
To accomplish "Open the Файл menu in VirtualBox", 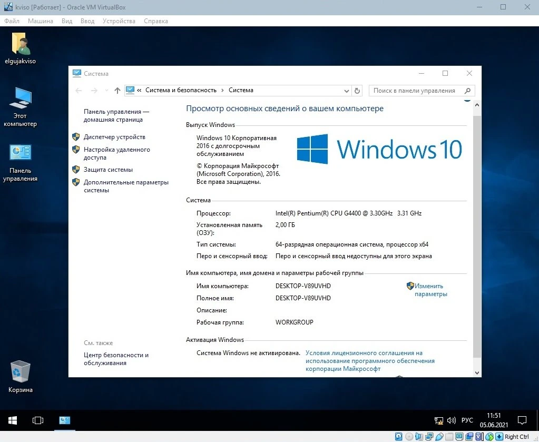I will point(12,21).
